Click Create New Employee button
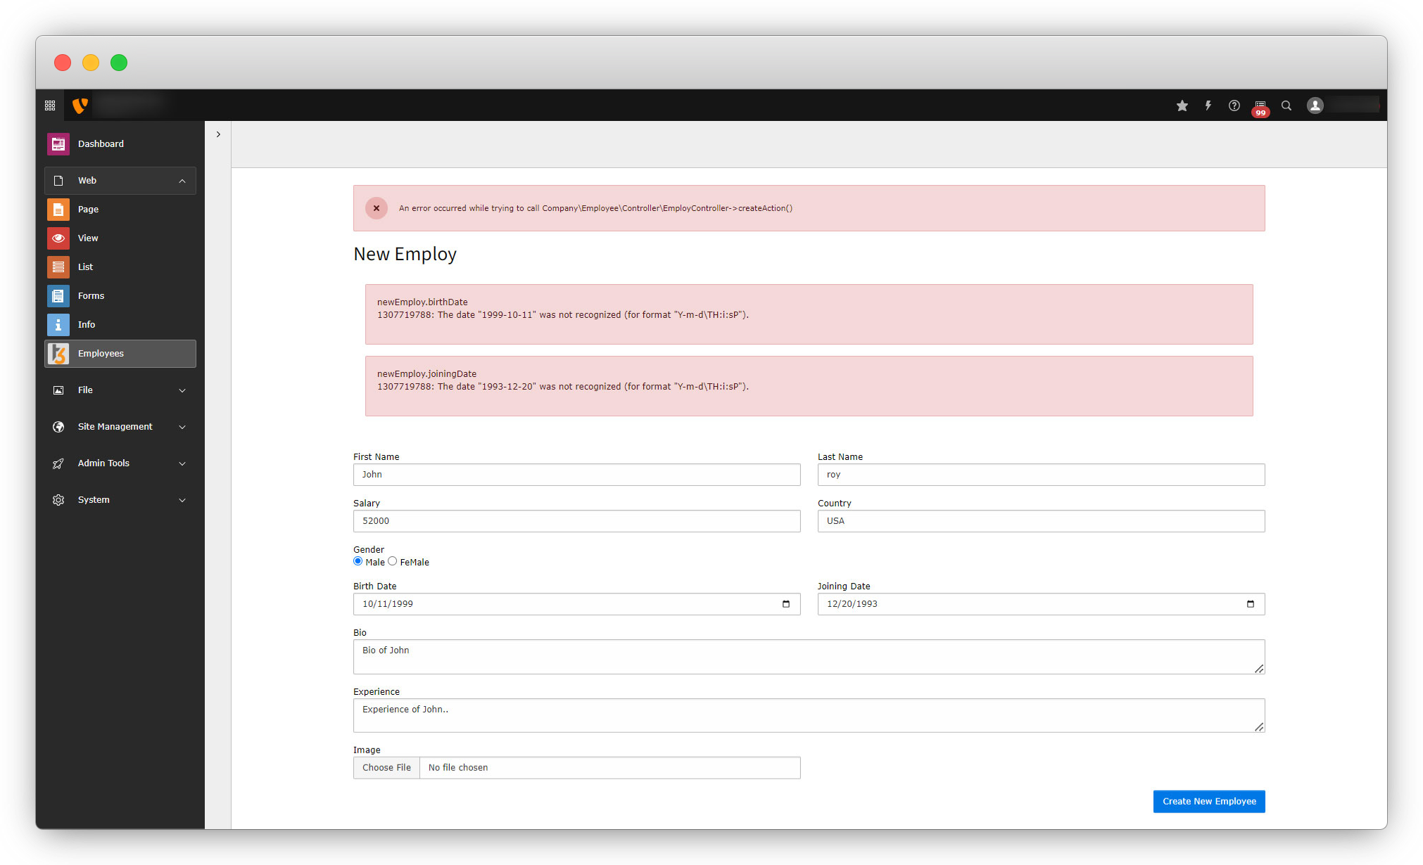The height and width of the screenshot is (865, 1423). (1208, 802)
